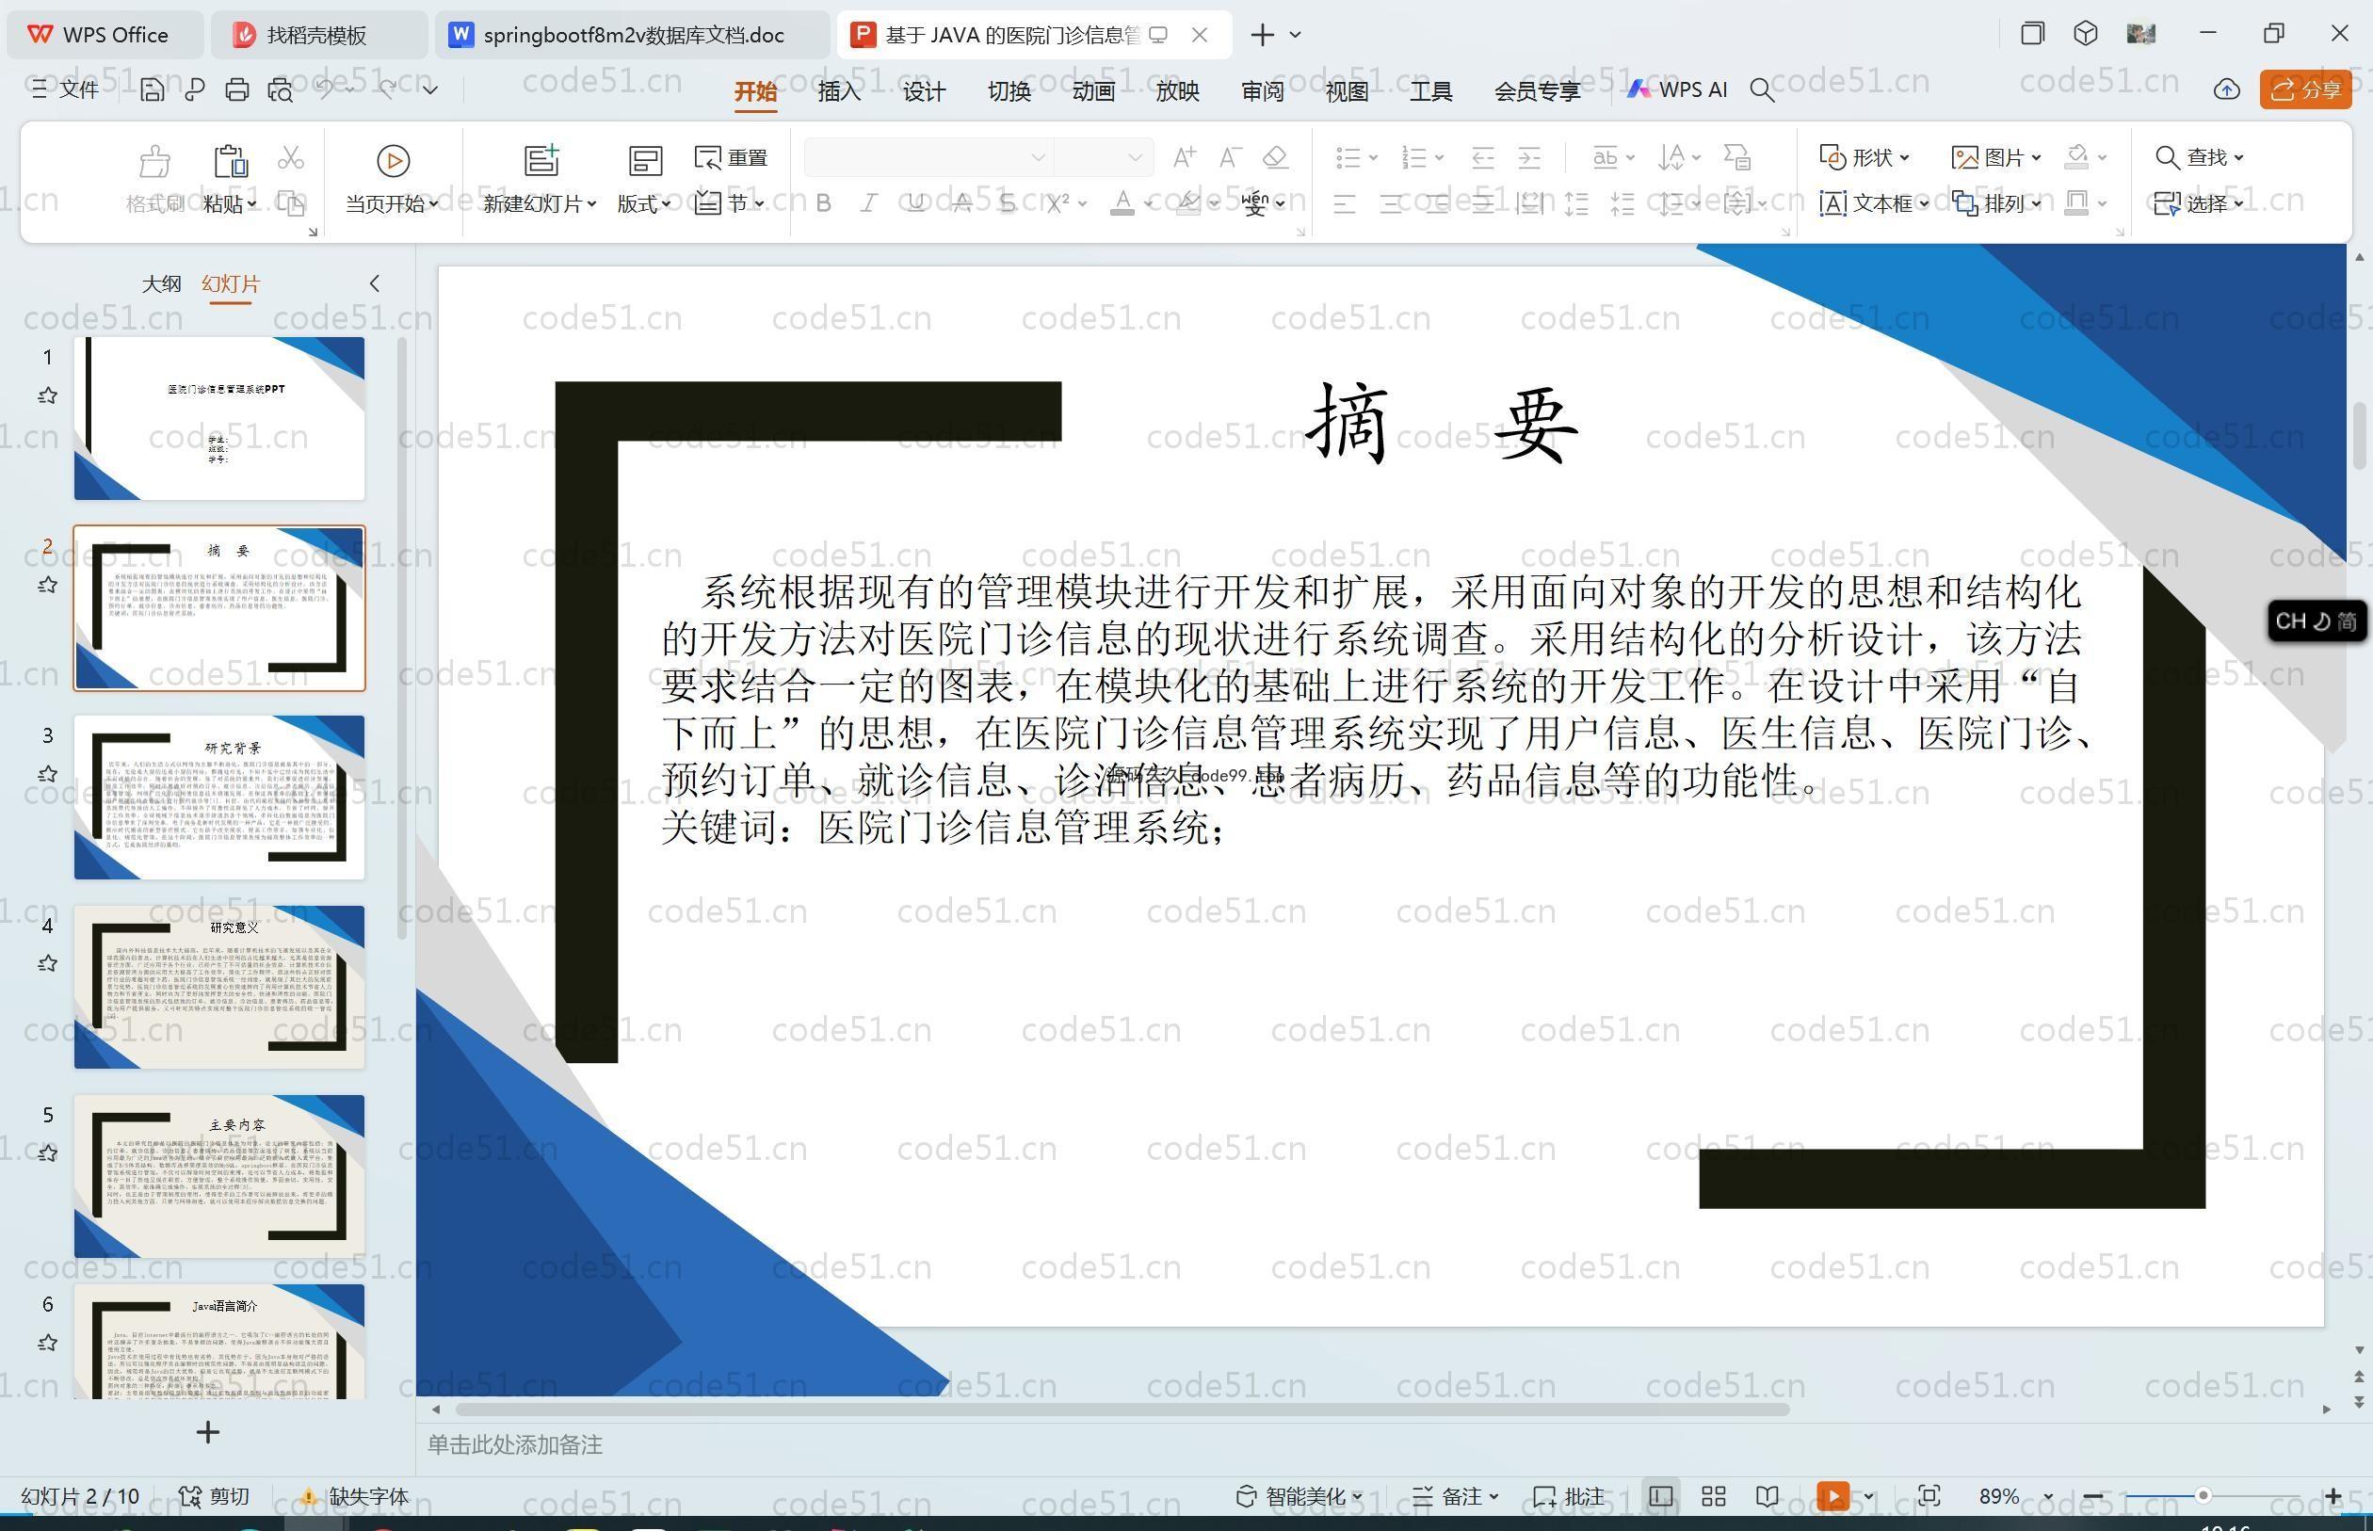Start slideshow from current page icon
Viewport: 2373px width, 1531px height.
tap(393, 160)
